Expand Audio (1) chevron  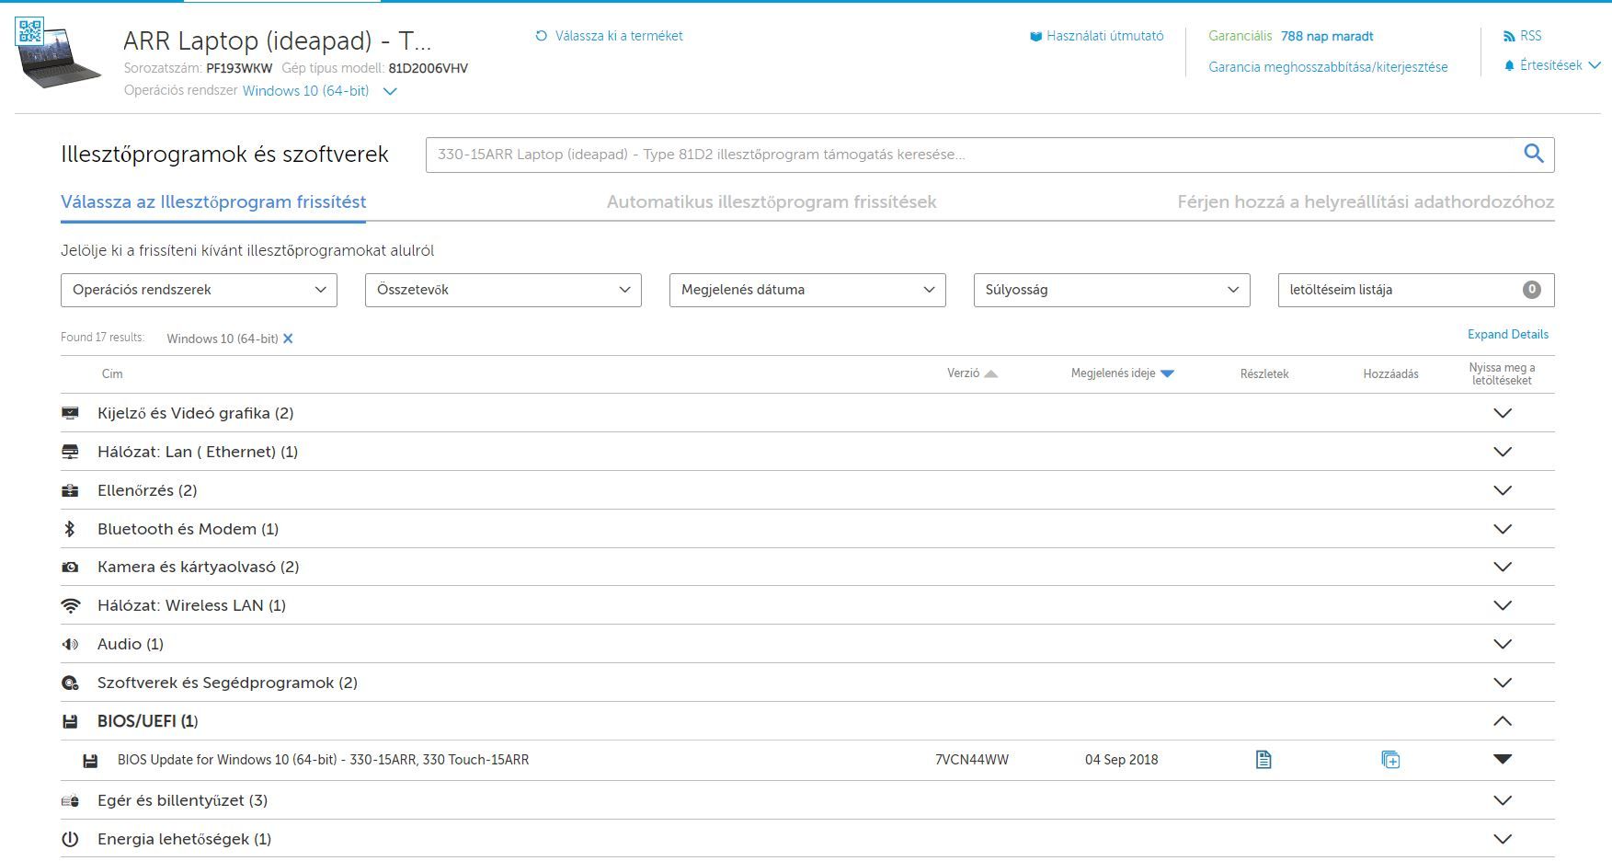1503,644
